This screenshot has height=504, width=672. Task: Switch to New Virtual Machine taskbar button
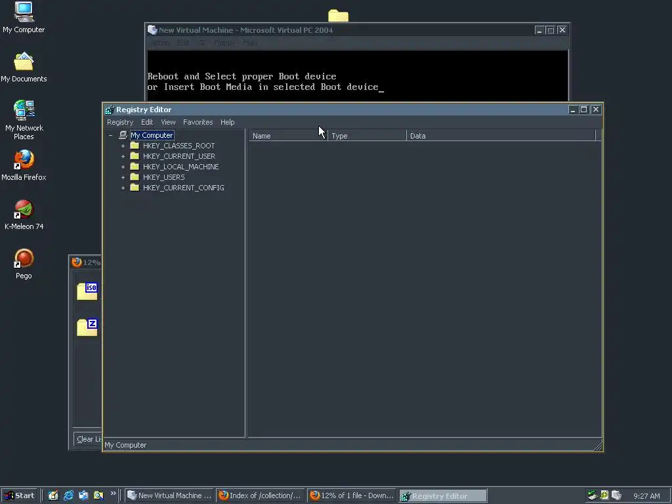(x=170, y=495)
